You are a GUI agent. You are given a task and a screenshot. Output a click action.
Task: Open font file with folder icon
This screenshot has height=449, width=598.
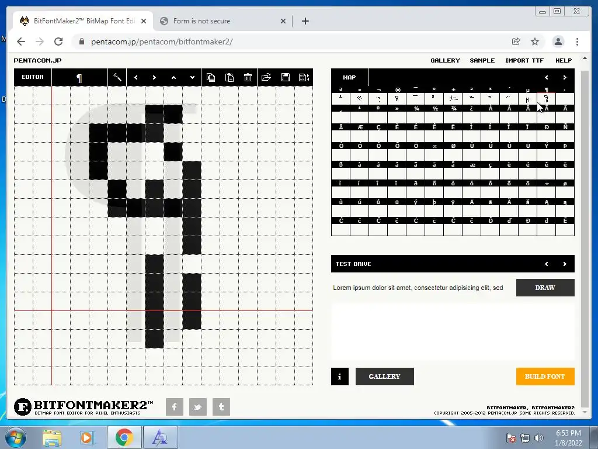(266, 78)
